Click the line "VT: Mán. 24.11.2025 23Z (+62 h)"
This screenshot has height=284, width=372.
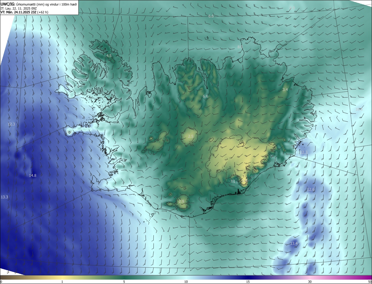[x=24, y=12]
